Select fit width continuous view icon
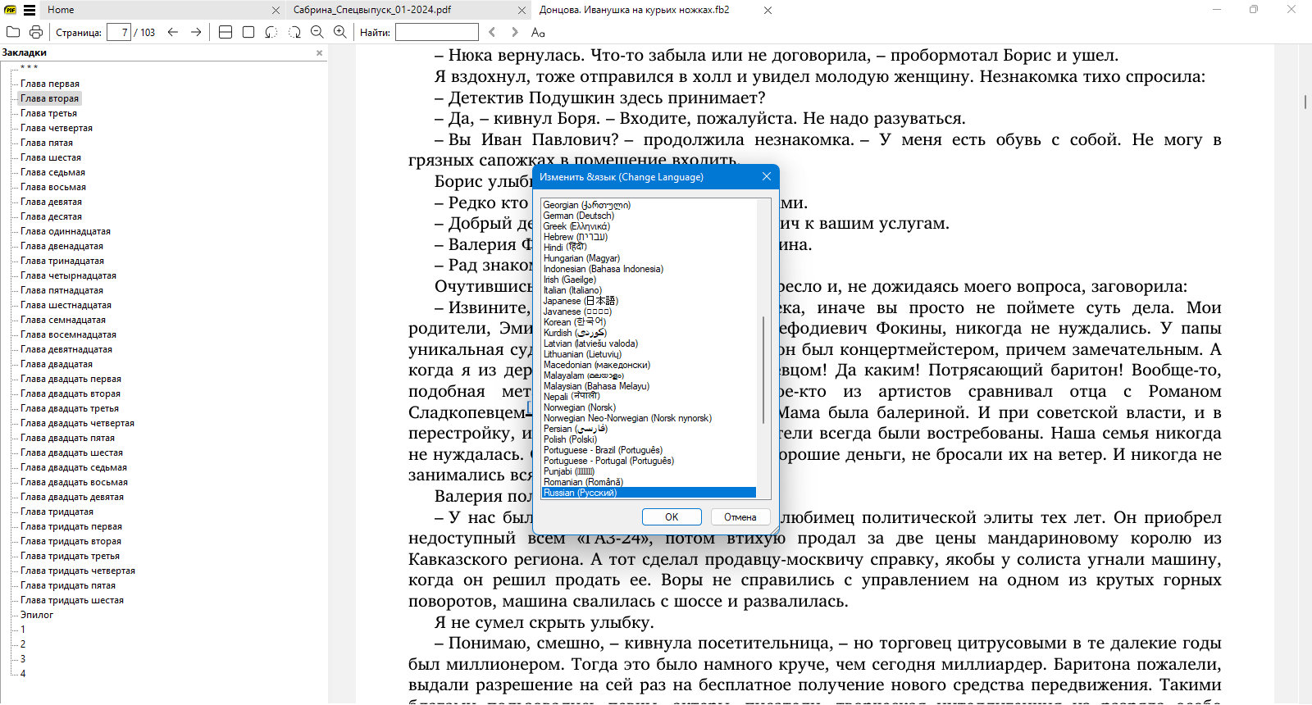This screenshot has height=705, width=1312. [225, 32]
